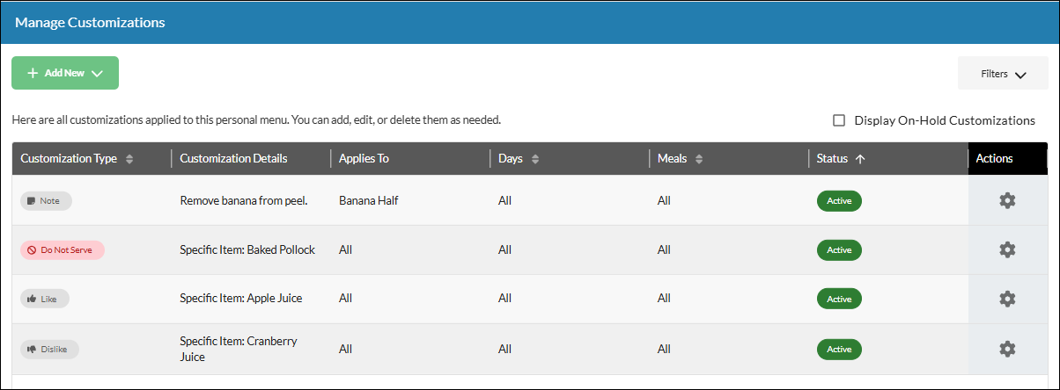This screenshot has height=390, width=1060.
Task: Select 'Remove banana from peel.' text
Action: click(x=244, y=200)
